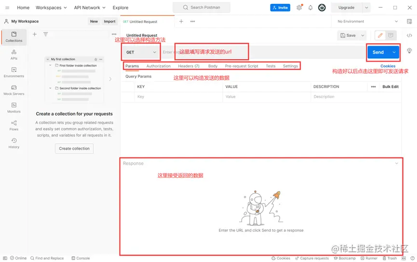Image resolution: width=417 pixels, height=262 pixels.
Task: Switch to the Settings tab
Action: pos(290,66)
